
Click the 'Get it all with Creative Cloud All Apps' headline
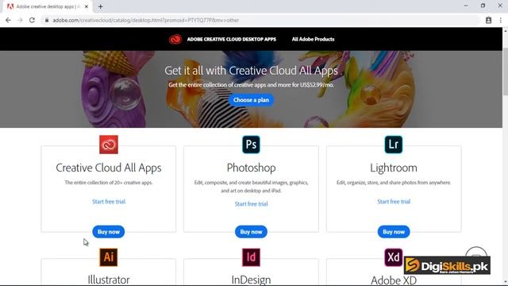(251, 71)
